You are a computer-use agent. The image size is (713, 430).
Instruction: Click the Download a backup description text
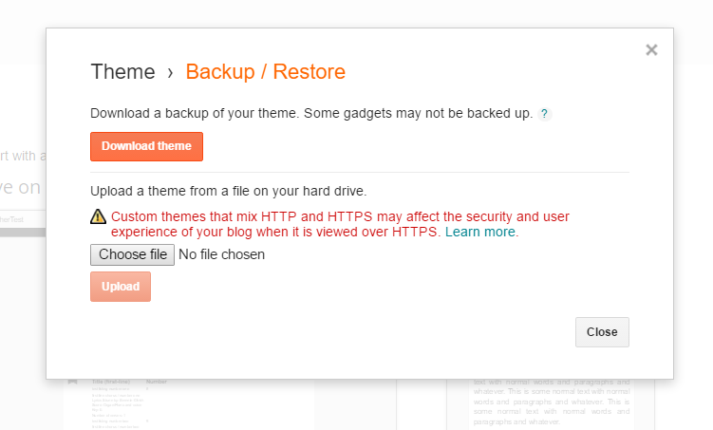coord(311,113)
